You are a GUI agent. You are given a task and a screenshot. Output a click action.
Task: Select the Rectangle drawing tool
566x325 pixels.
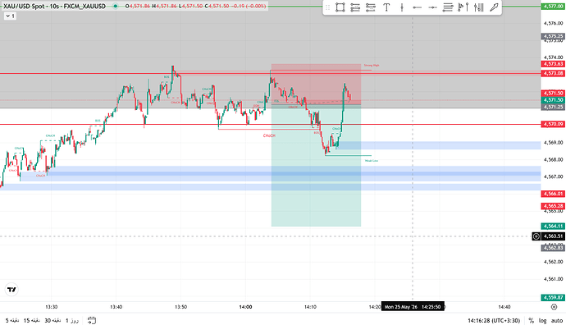pos(340,7)
